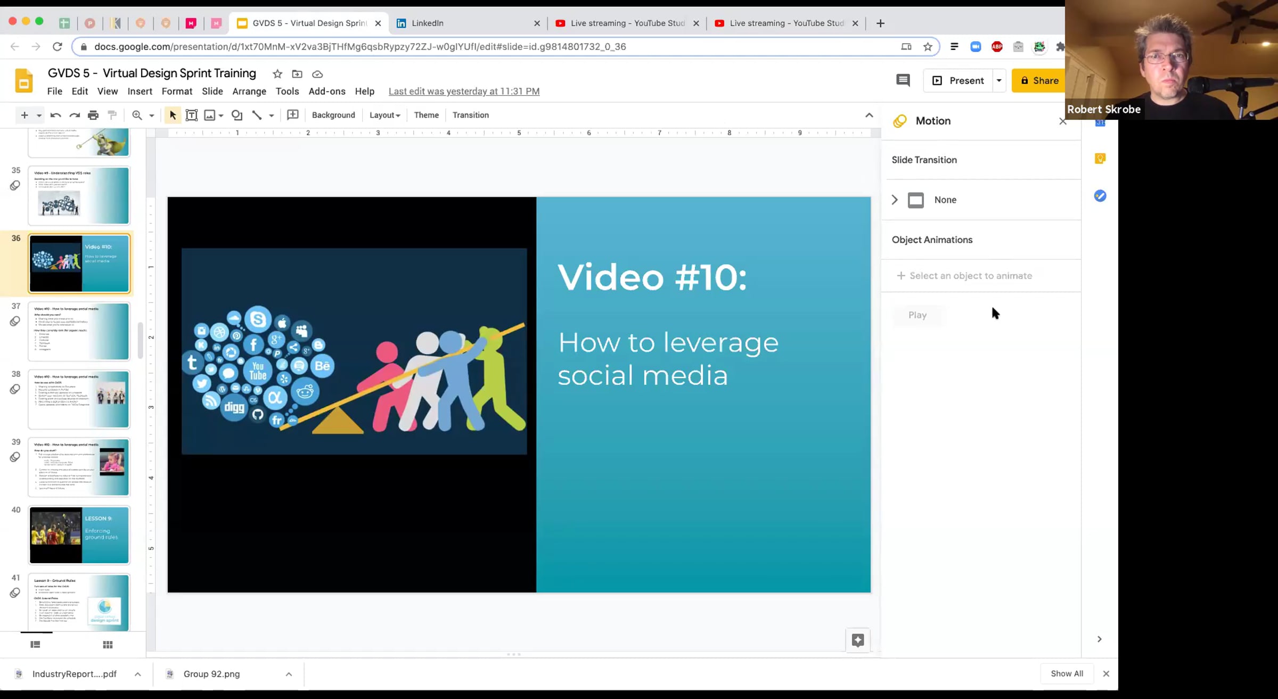This screenshot has width=1278, height=699.
Task: Star the presentation title
Action: 277,74
